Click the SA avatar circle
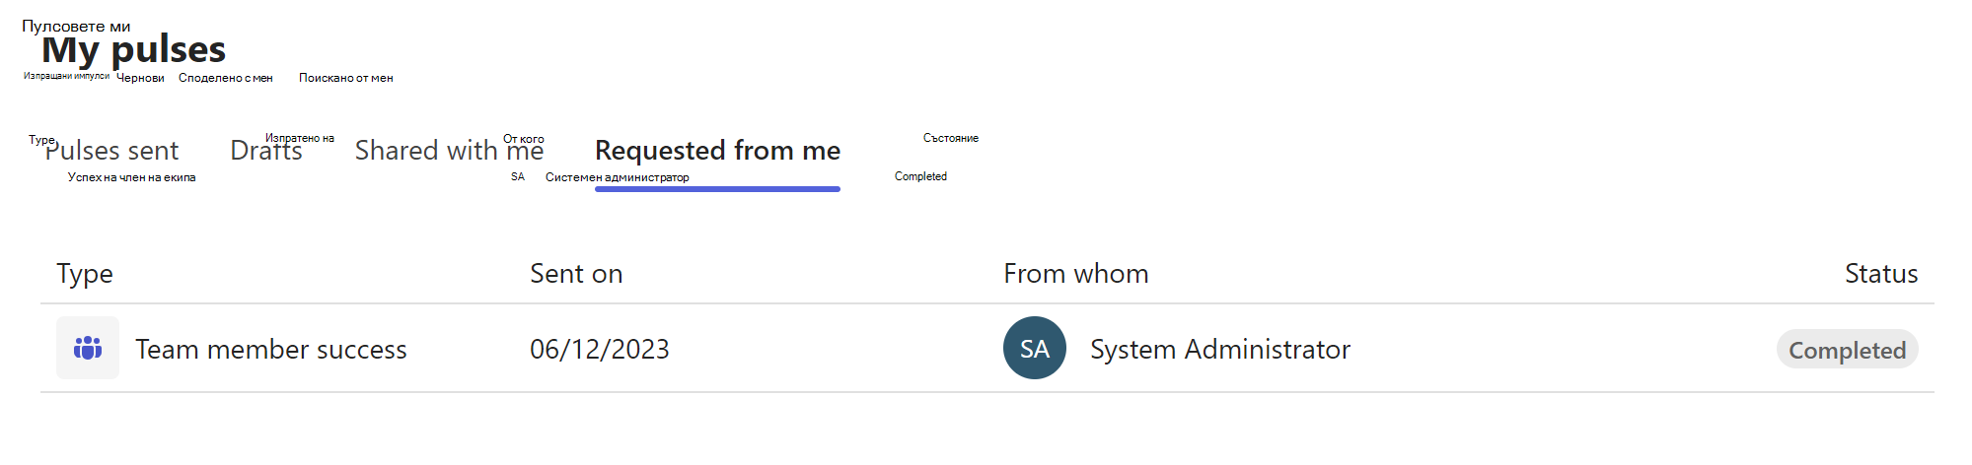The height and width of the screenshot is (465, 1972). coord(1034,348)
